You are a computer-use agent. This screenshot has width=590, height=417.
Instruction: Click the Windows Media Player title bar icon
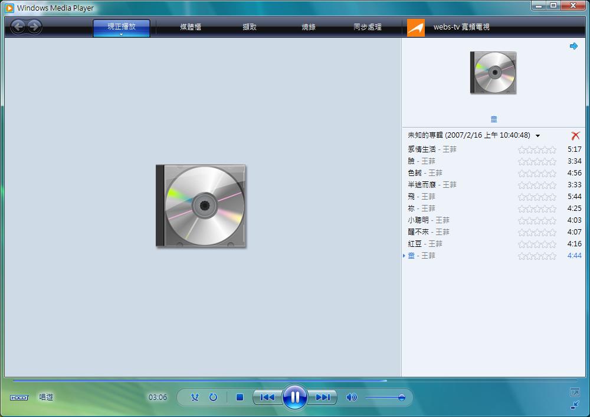(x=9, y=8)
